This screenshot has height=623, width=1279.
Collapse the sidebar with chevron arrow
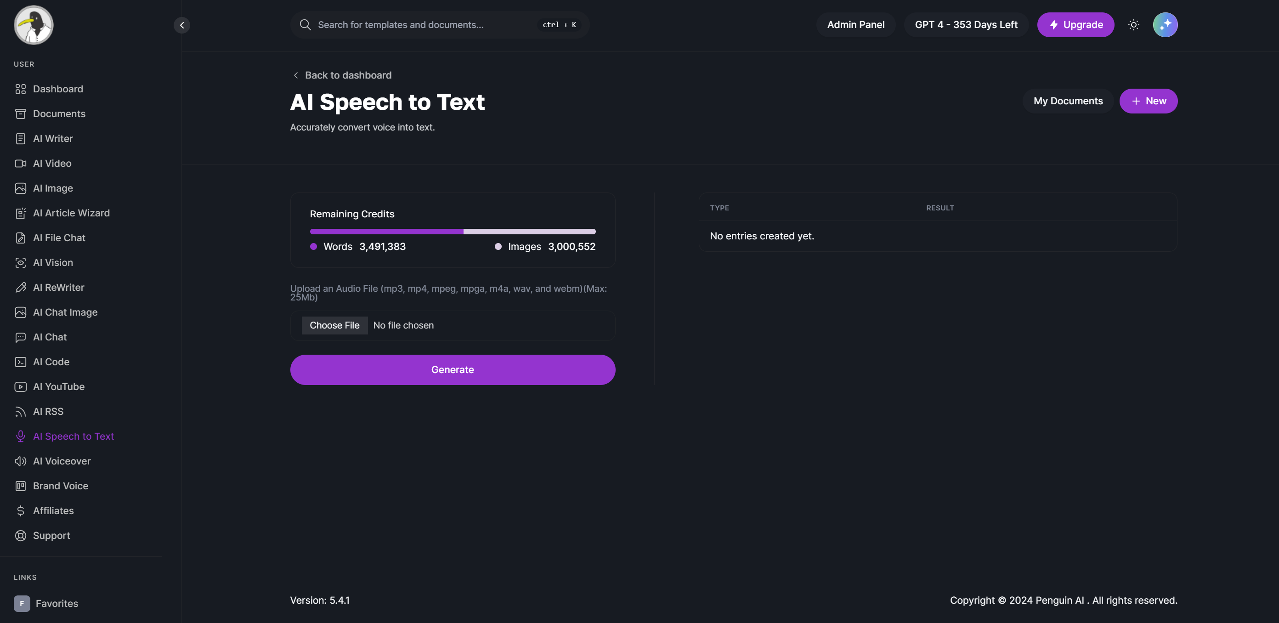[x=182, y=25]
